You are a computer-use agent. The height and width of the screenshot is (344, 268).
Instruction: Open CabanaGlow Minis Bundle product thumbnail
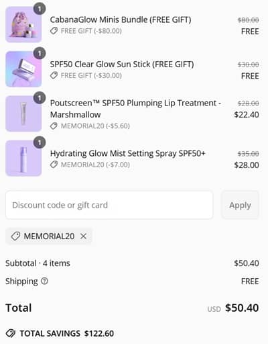click(x=23, y=24)
